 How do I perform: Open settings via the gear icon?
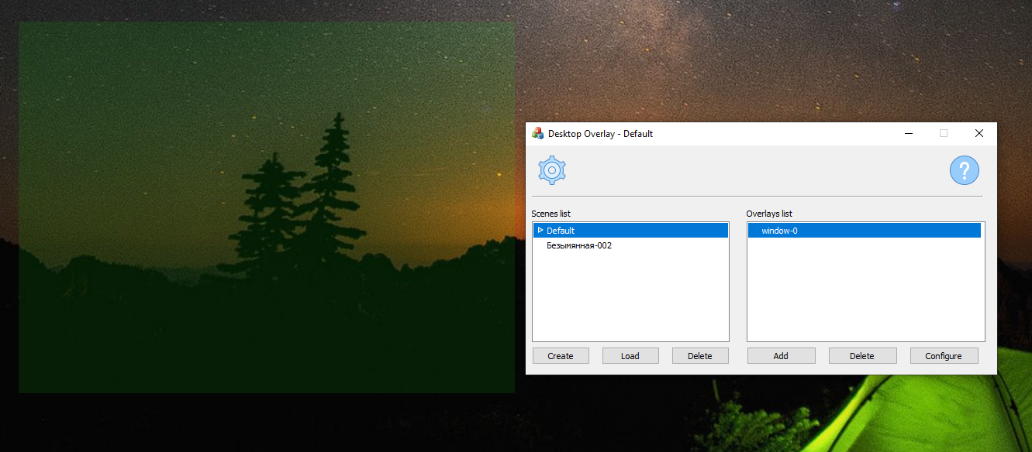point(552,169)
